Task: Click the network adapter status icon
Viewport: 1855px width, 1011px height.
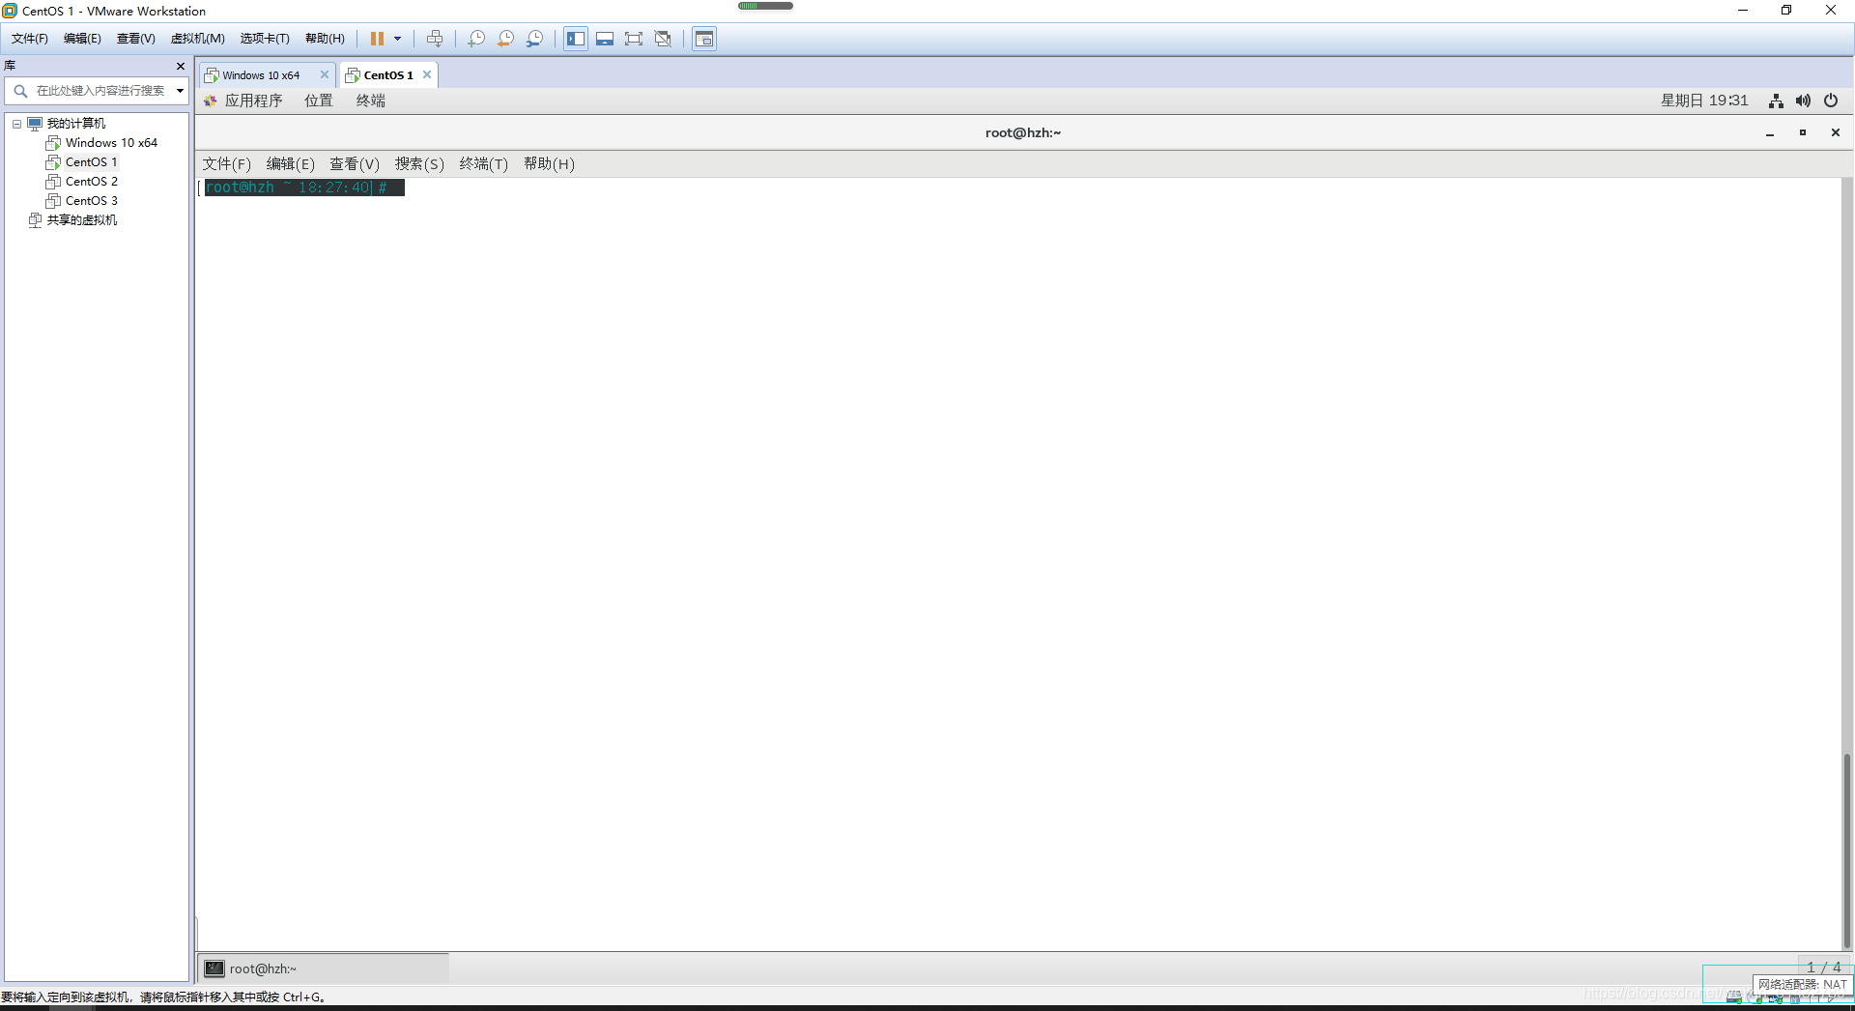Action: pyautogui.click(x=1776, y=998)
